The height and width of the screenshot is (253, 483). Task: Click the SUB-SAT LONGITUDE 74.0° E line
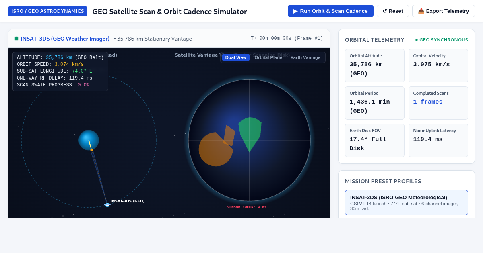[54, 71]
